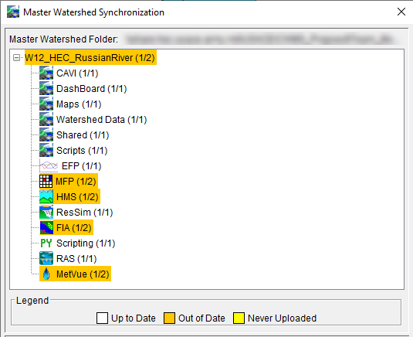Select the Maps (1/1) tree item
The height and width of the screenshot is (337, 413).
[79, 104]
